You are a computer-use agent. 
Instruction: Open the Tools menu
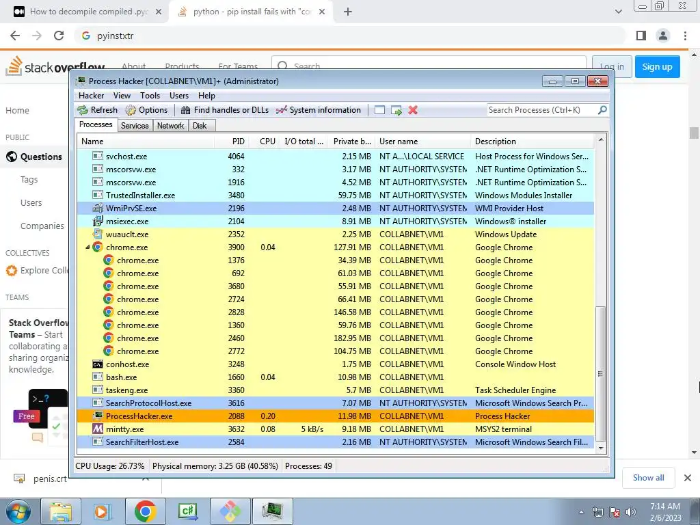pyautogui.click(x=150, y=96)
